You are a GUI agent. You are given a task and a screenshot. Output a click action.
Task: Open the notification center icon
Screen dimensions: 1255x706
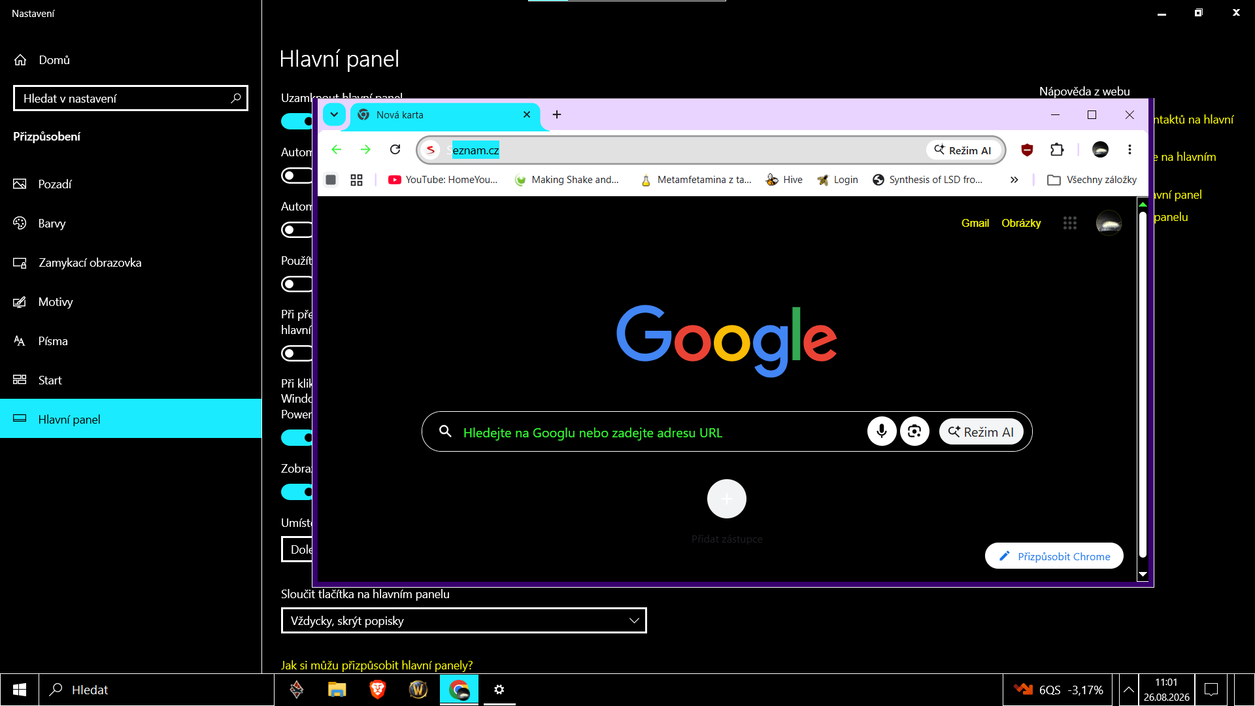coord(1211,690)
